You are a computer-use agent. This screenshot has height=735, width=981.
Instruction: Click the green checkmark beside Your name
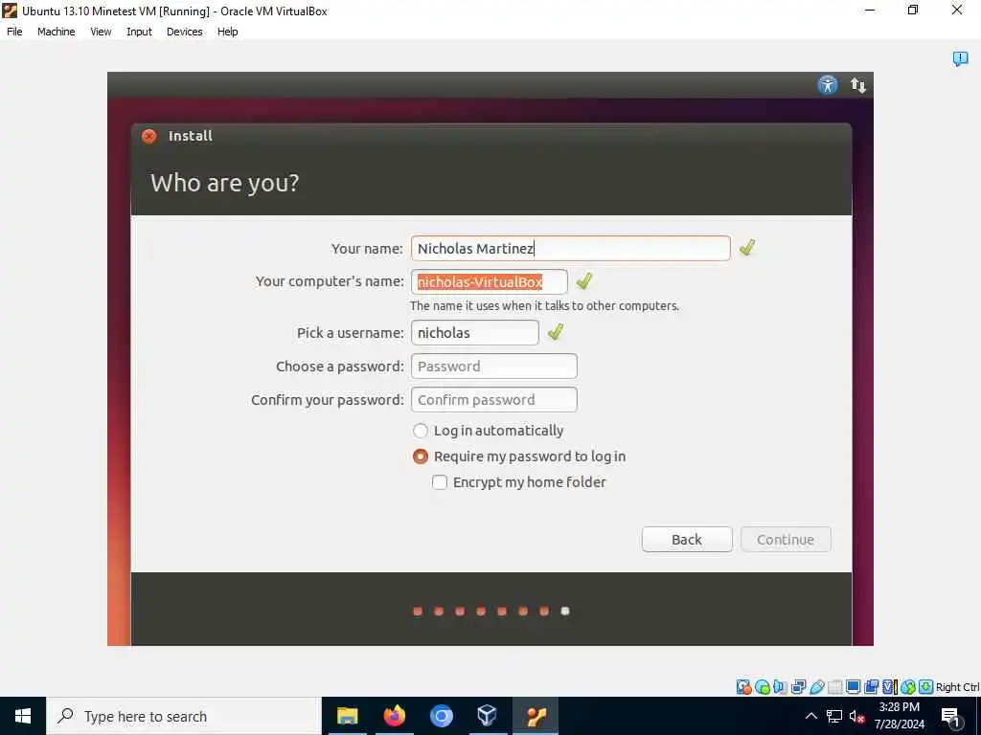pos(747,248)
